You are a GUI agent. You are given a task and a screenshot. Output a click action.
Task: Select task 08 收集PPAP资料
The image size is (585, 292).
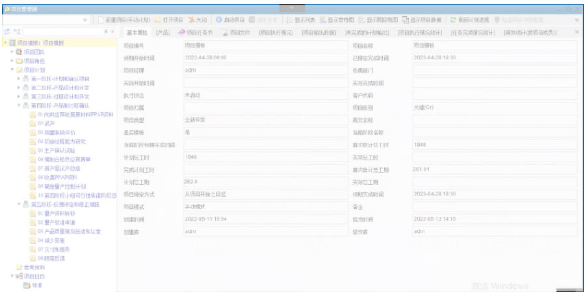point(57,177)
